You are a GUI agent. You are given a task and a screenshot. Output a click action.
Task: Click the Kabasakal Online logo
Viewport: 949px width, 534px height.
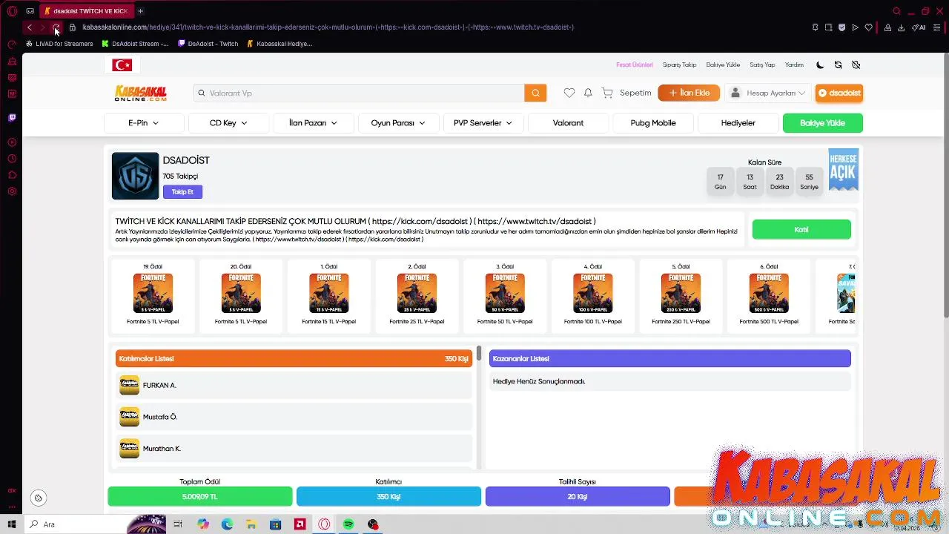(x=141, y=93)
